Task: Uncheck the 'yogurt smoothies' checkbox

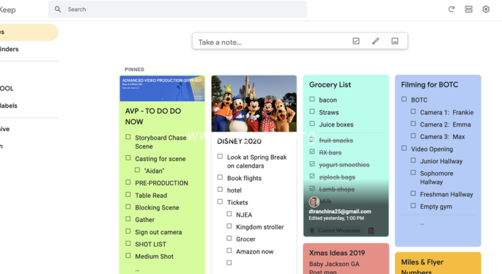Action: tap(312, 164)
